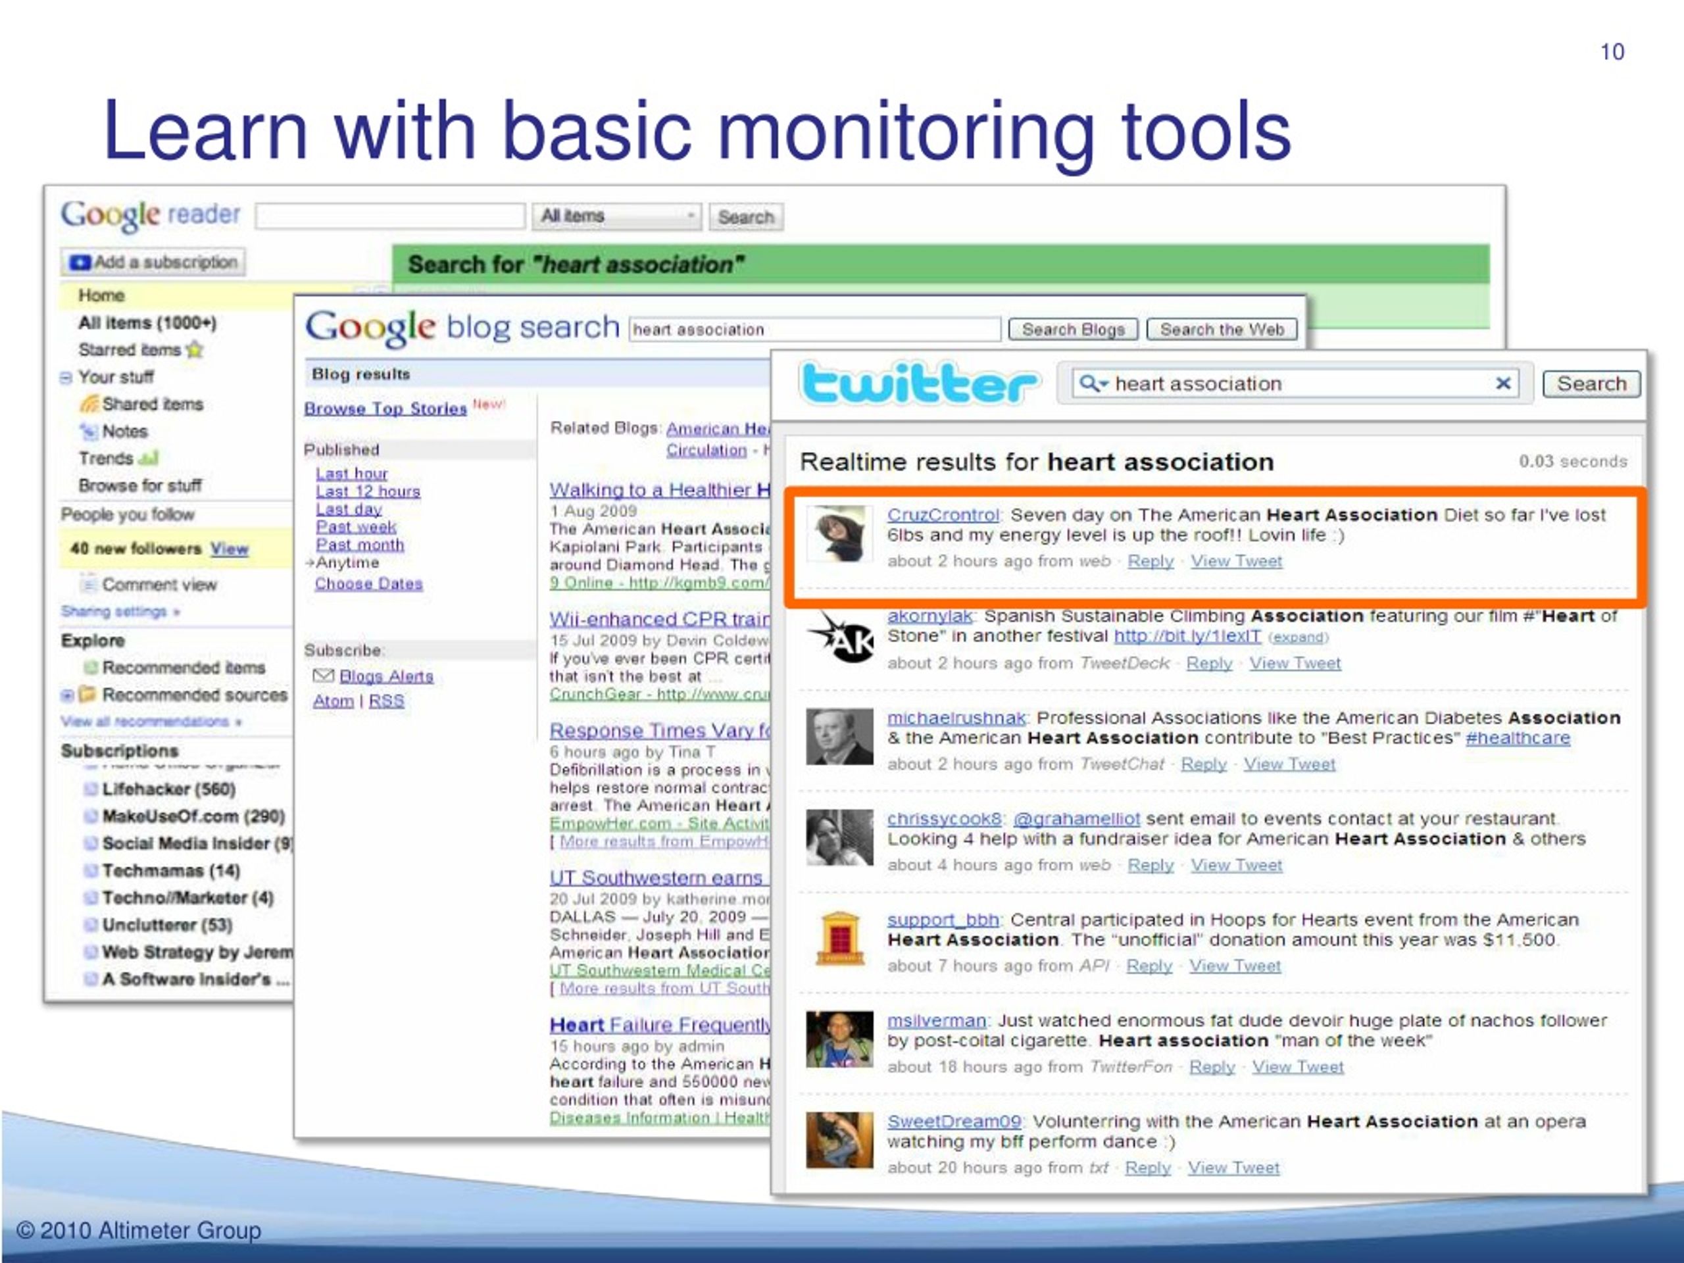The height and width of the screenshot is (1263, 1684).
Task: Open Sharing settings in Reader
Action: [x=120, y=611]
